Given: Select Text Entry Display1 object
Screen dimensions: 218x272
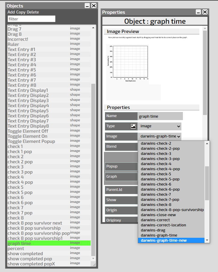Looking at the screenshot, I should [49, 90].
